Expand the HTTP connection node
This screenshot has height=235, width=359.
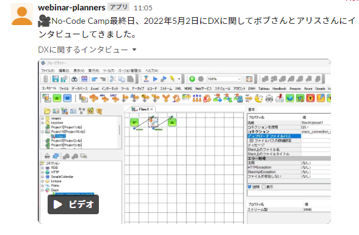[43, 172]
